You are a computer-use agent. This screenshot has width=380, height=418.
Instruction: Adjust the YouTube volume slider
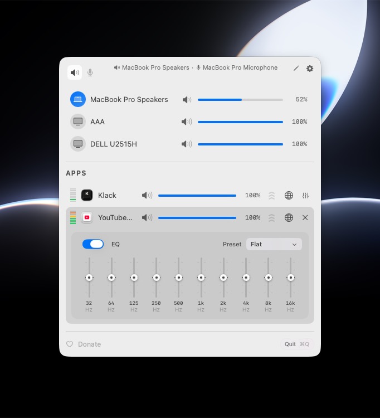197,218
